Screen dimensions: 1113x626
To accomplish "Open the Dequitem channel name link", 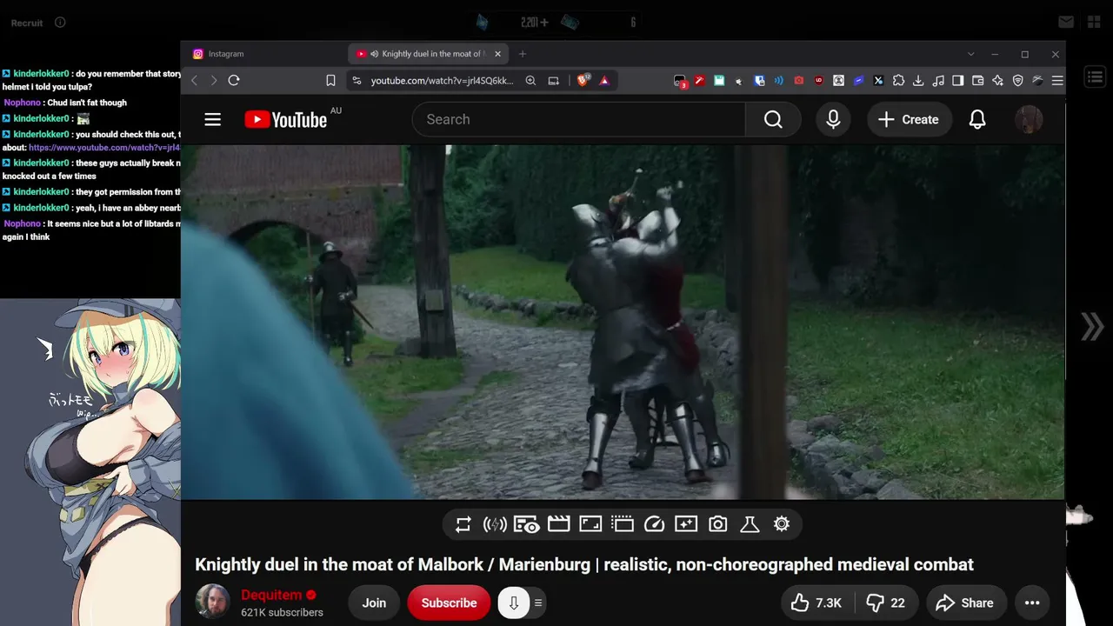I will coord(270,596).
